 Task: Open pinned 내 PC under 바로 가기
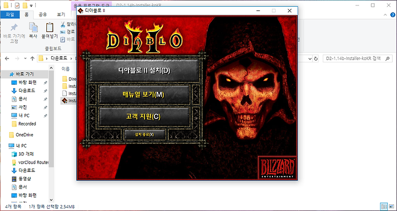(24, 116)
